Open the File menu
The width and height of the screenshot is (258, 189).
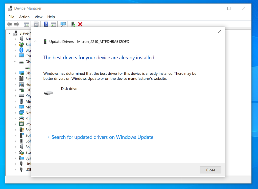pos(11,17)
